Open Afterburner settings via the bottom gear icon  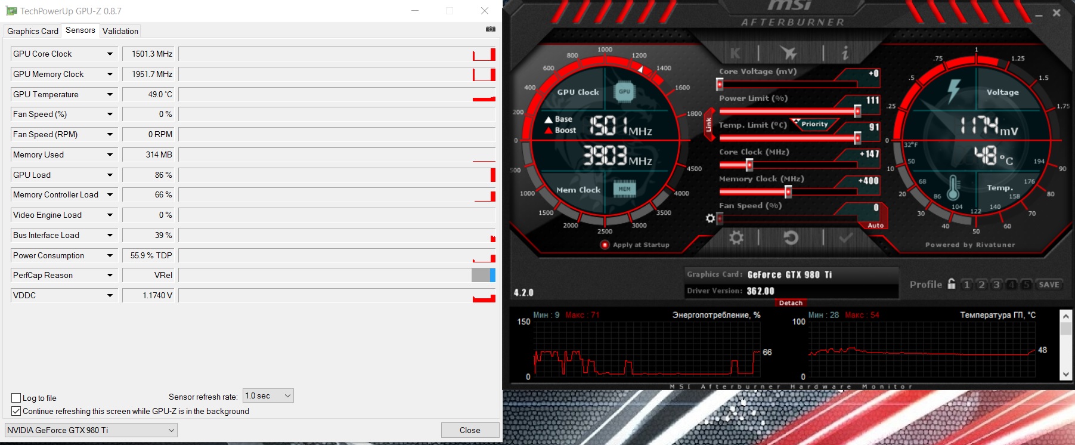pos(736,238)
